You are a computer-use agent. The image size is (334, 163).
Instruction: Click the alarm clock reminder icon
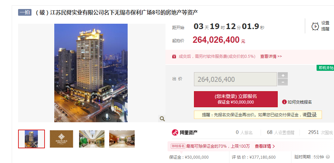pyautogui.click(x=315, y=26)
